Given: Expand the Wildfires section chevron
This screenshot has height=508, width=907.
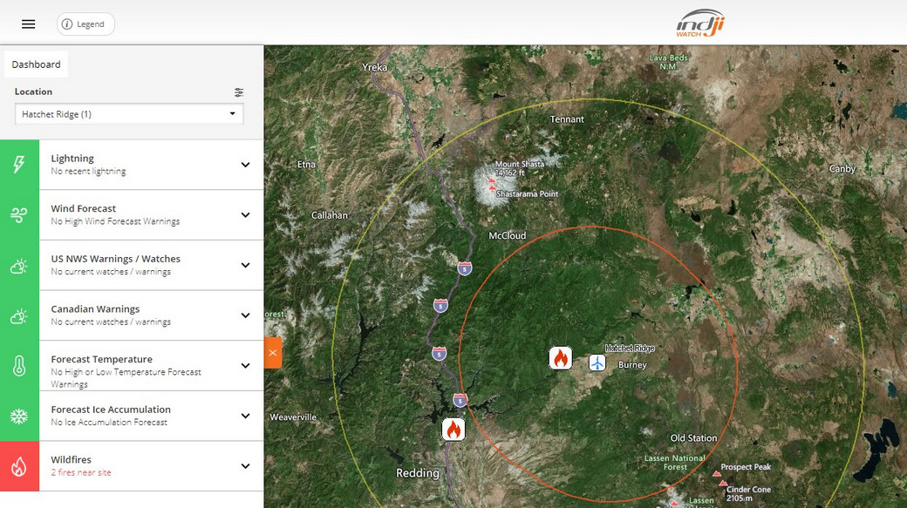Looking at the screenshot, I should coord(245,466).
